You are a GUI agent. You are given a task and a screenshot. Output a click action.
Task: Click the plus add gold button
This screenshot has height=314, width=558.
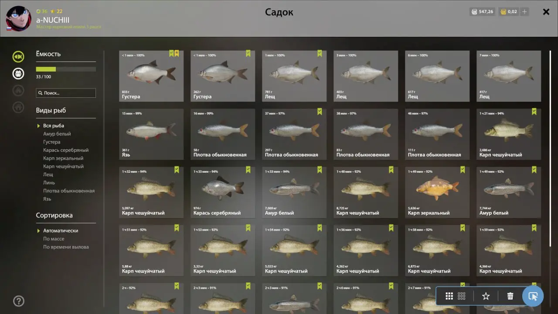[524, 12]
